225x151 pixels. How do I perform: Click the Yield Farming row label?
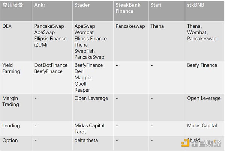10,68
